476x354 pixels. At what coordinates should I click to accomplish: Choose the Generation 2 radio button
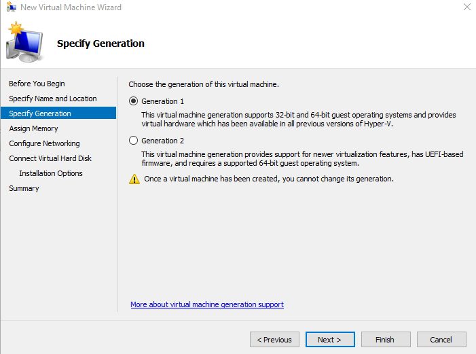(x=133, y=141)
